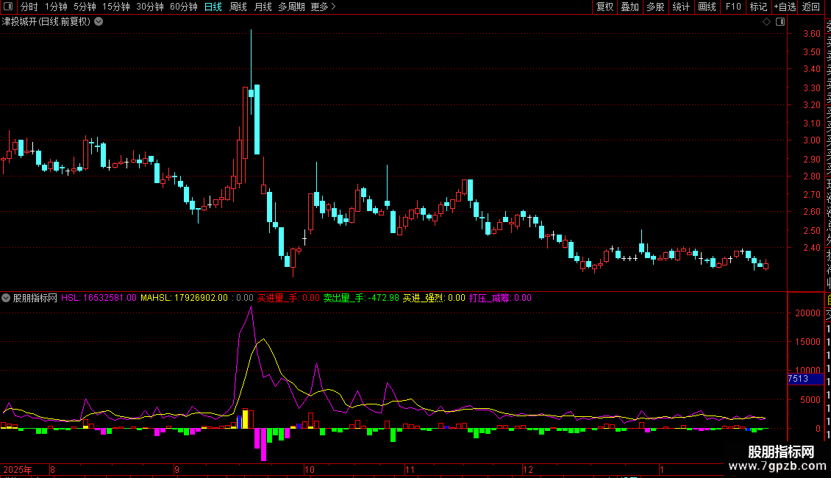Open the 股朋指标网 indicator dropdown
This screenshot has height=478, width=831.
[x=6, y=298]
